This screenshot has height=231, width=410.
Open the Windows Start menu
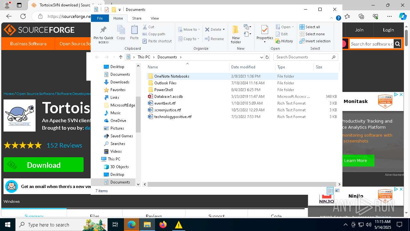[x=8, y=225]
